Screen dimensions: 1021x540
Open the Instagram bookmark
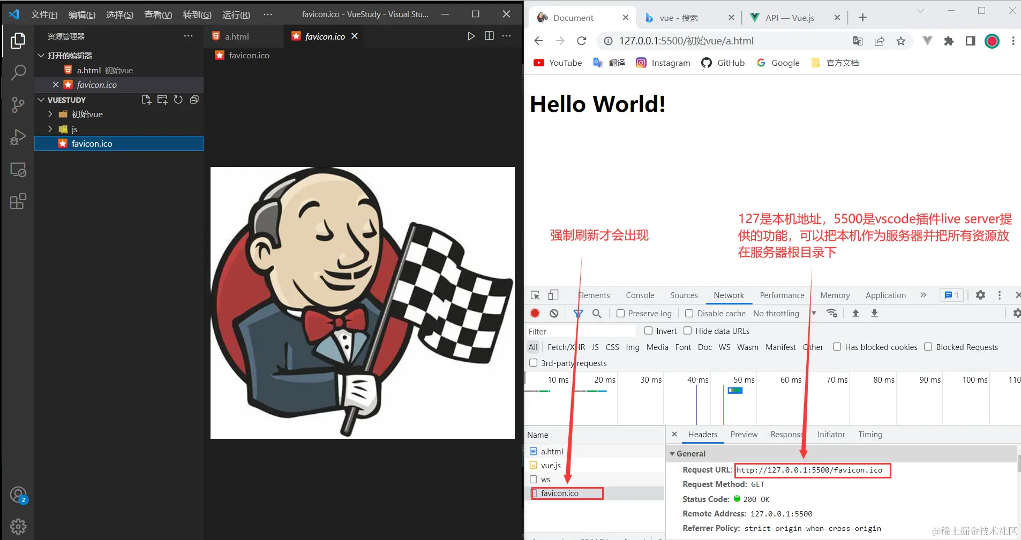pos(663,63)
